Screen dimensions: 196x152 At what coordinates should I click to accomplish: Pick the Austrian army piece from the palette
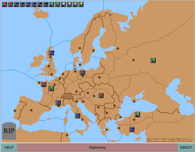coord(10,4)
